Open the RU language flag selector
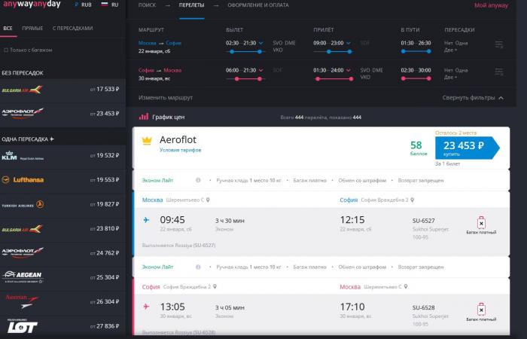 110,5
